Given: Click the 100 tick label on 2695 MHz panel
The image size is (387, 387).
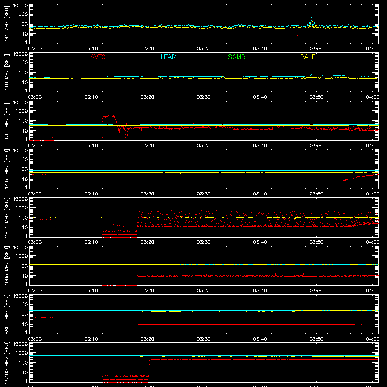Looking at the screenshot, I should pos(23,218).
